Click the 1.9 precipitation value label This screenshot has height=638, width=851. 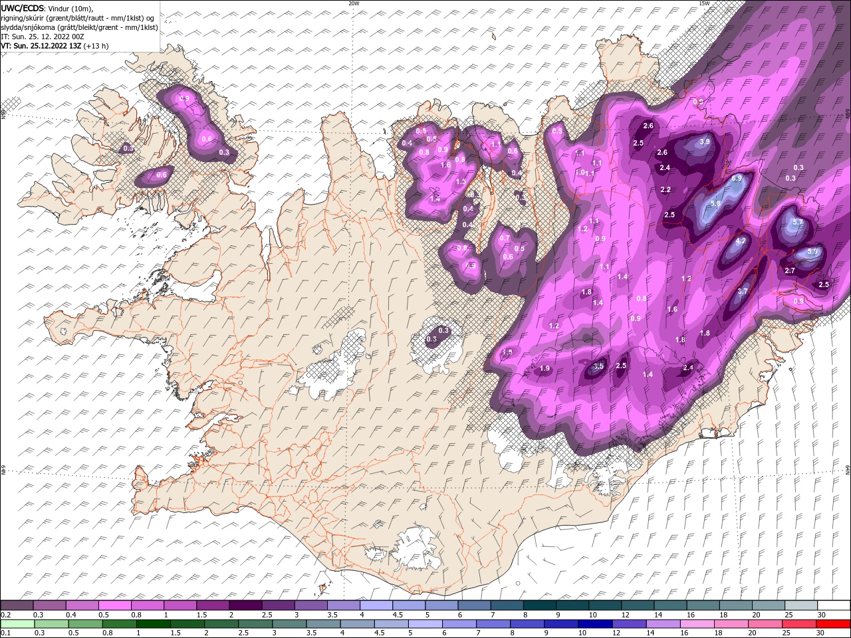pos(545,369)
